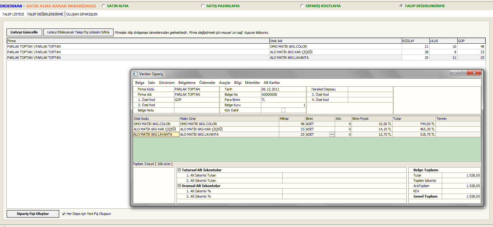
Task: Toggle the Kdv Dahil checkbox
Action: [283, 110]
